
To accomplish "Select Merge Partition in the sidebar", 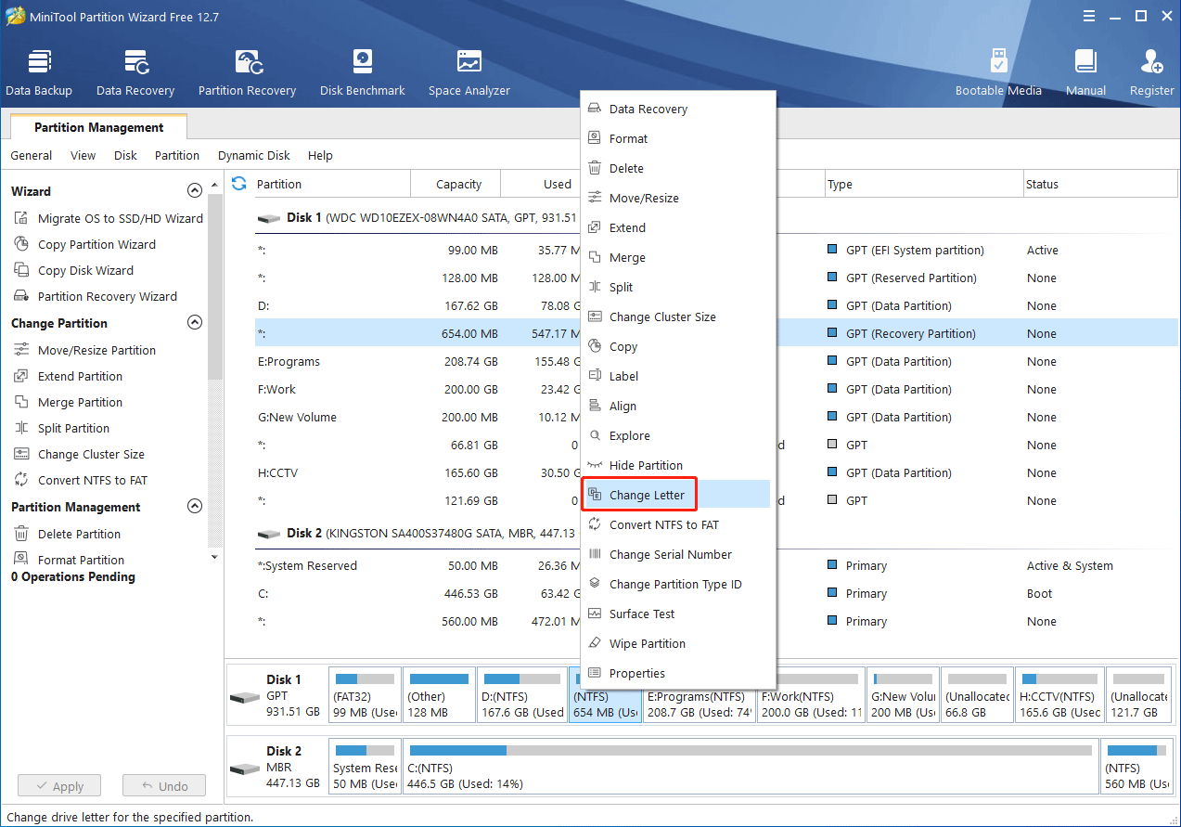I will 68,402.
